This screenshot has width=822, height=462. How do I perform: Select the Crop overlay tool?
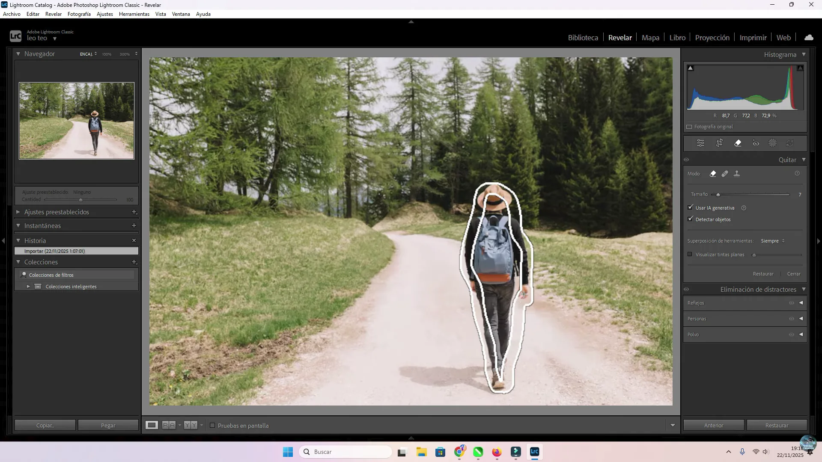[719, 143]
